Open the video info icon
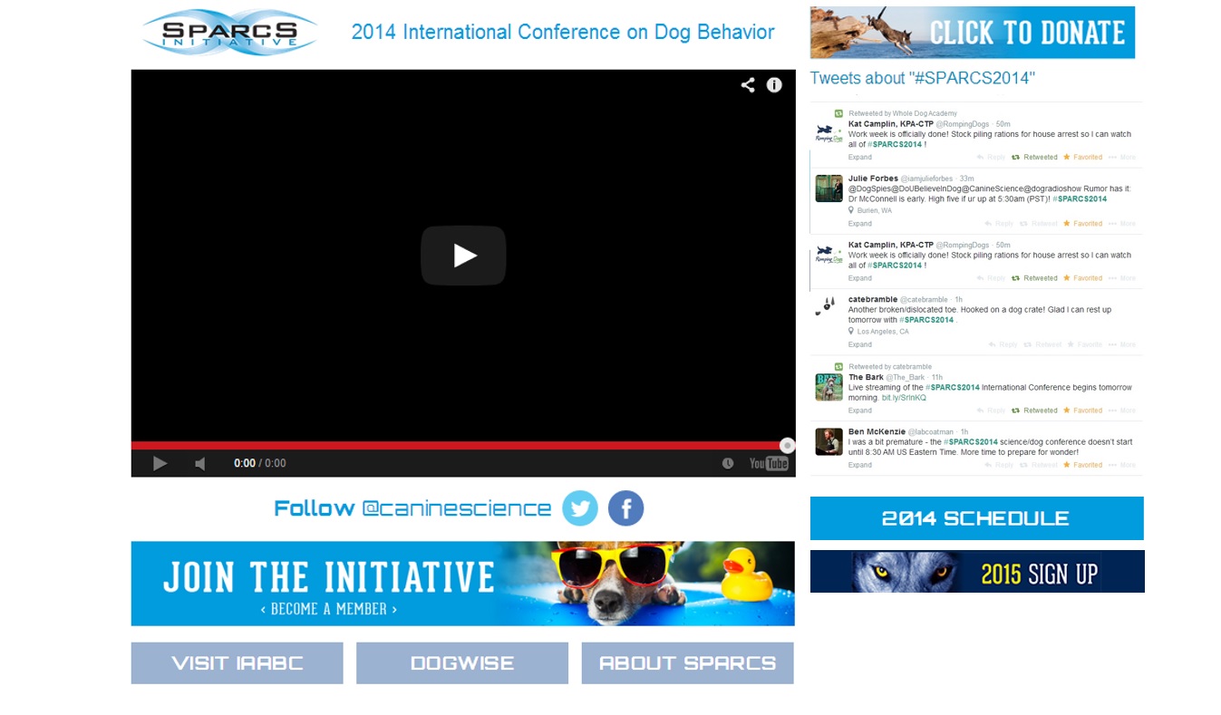 (774, 85)
